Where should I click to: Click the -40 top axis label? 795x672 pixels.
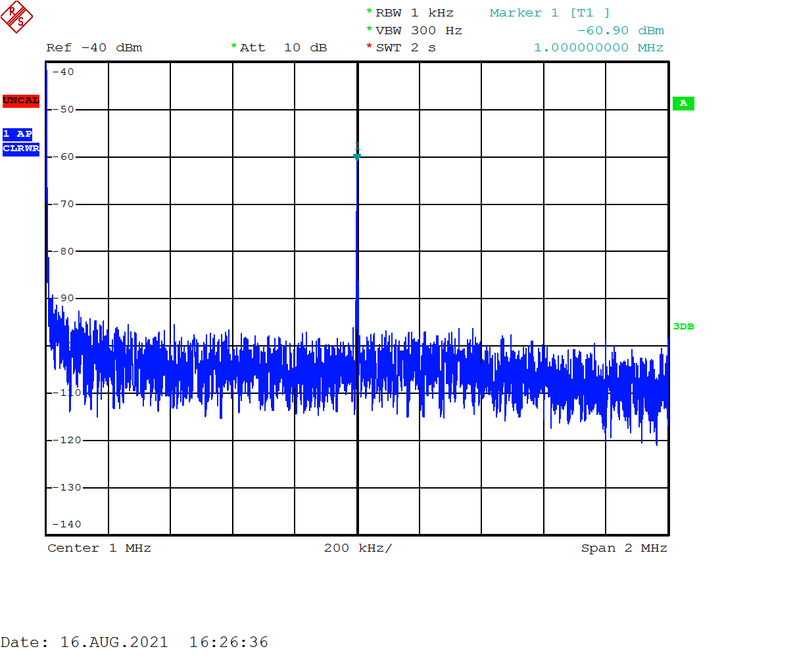click(x=64, y=72)
